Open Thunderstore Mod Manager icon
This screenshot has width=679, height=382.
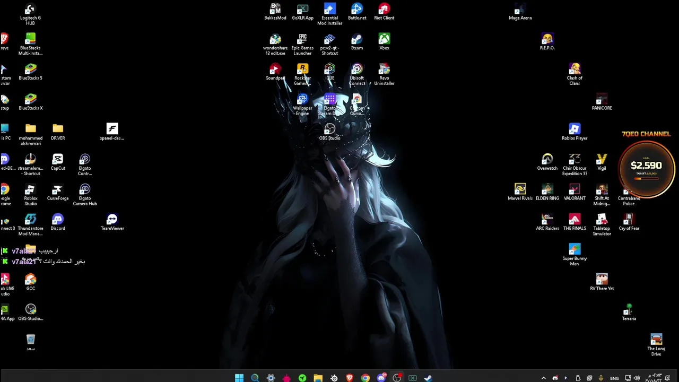click(x=30, y=225)
